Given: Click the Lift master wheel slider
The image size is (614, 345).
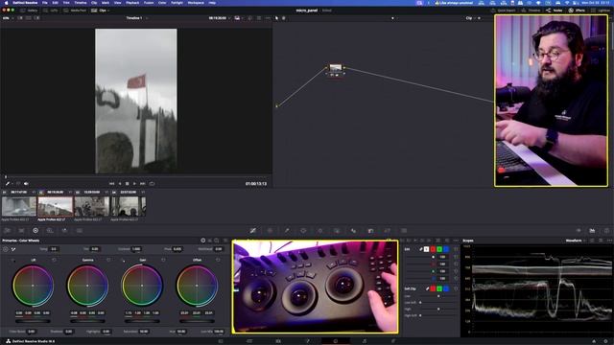Looking at the screenshot, I should click(33, 321).
